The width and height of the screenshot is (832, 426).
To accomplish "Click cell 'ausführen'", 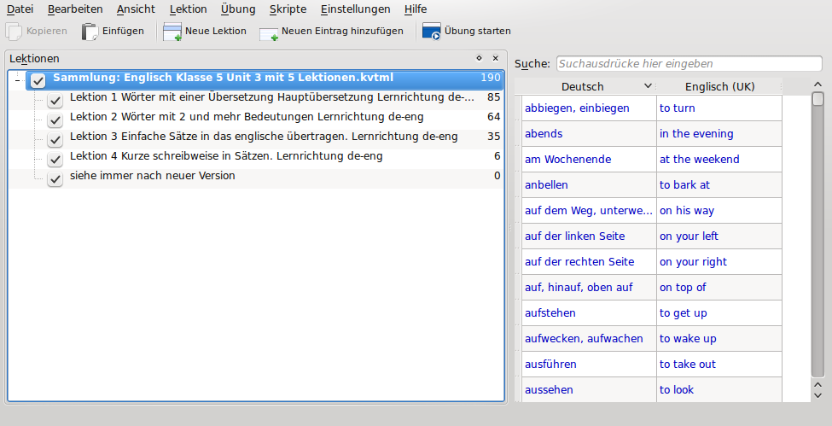I will click(589, 364).
